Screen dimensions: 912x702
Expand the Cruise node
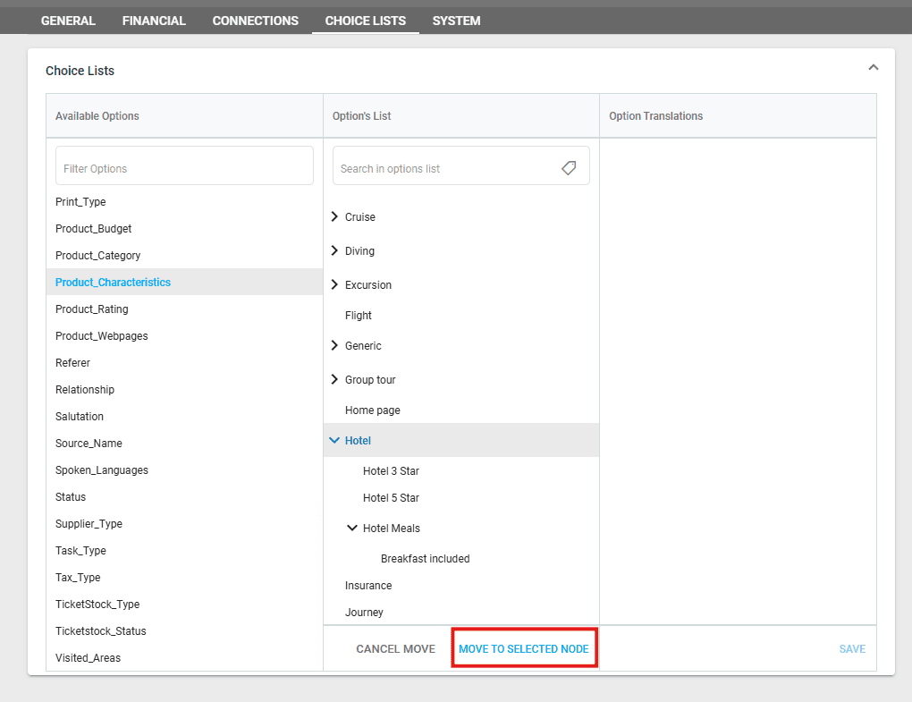click(334, 217)
